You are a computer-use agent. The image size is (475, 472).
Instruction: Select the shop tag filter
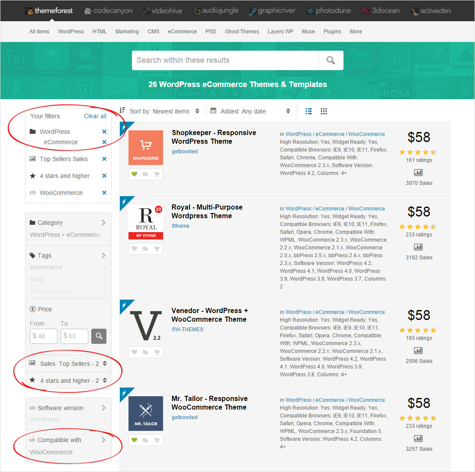point(36,279)
